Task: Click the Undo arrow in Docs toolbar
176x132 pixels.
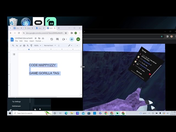Action: (x=17, y=45)
